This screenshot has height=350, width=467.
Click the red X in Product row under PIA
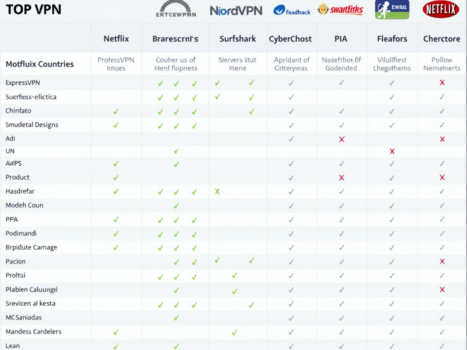click(342, 177)
